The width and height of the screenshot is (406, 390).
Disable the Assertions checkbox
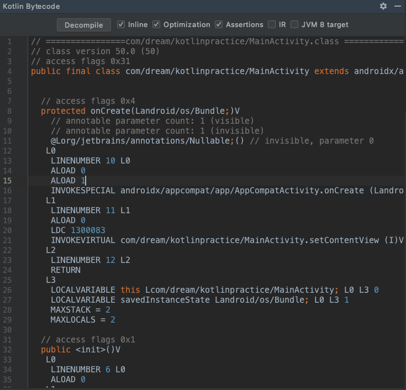pyautogui.click(x=219, y=24)
